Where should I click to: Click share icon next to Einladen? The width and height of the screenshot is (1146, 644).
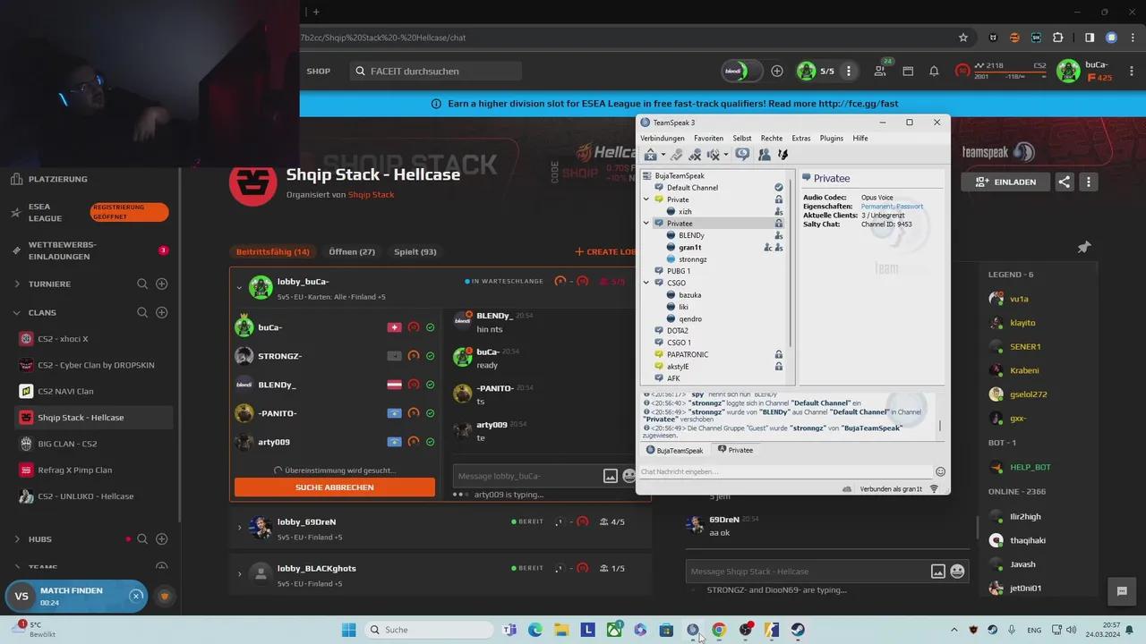[1065, 182]
